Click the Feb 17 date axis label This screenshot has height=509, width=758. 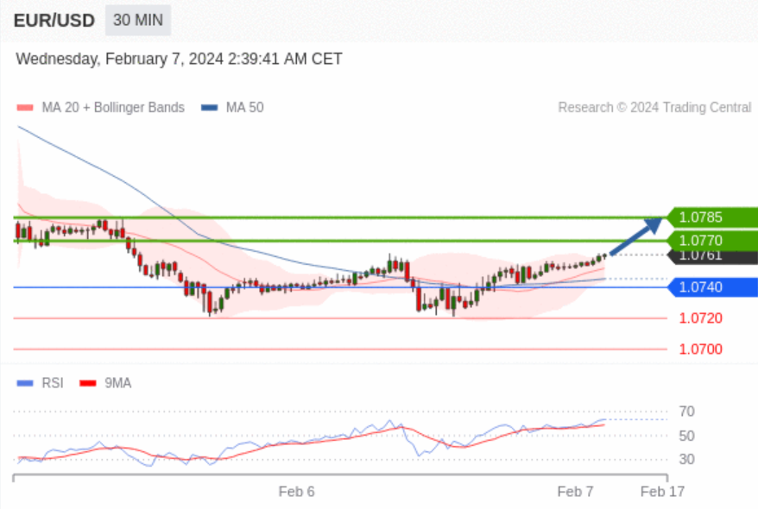pos(662,492)
